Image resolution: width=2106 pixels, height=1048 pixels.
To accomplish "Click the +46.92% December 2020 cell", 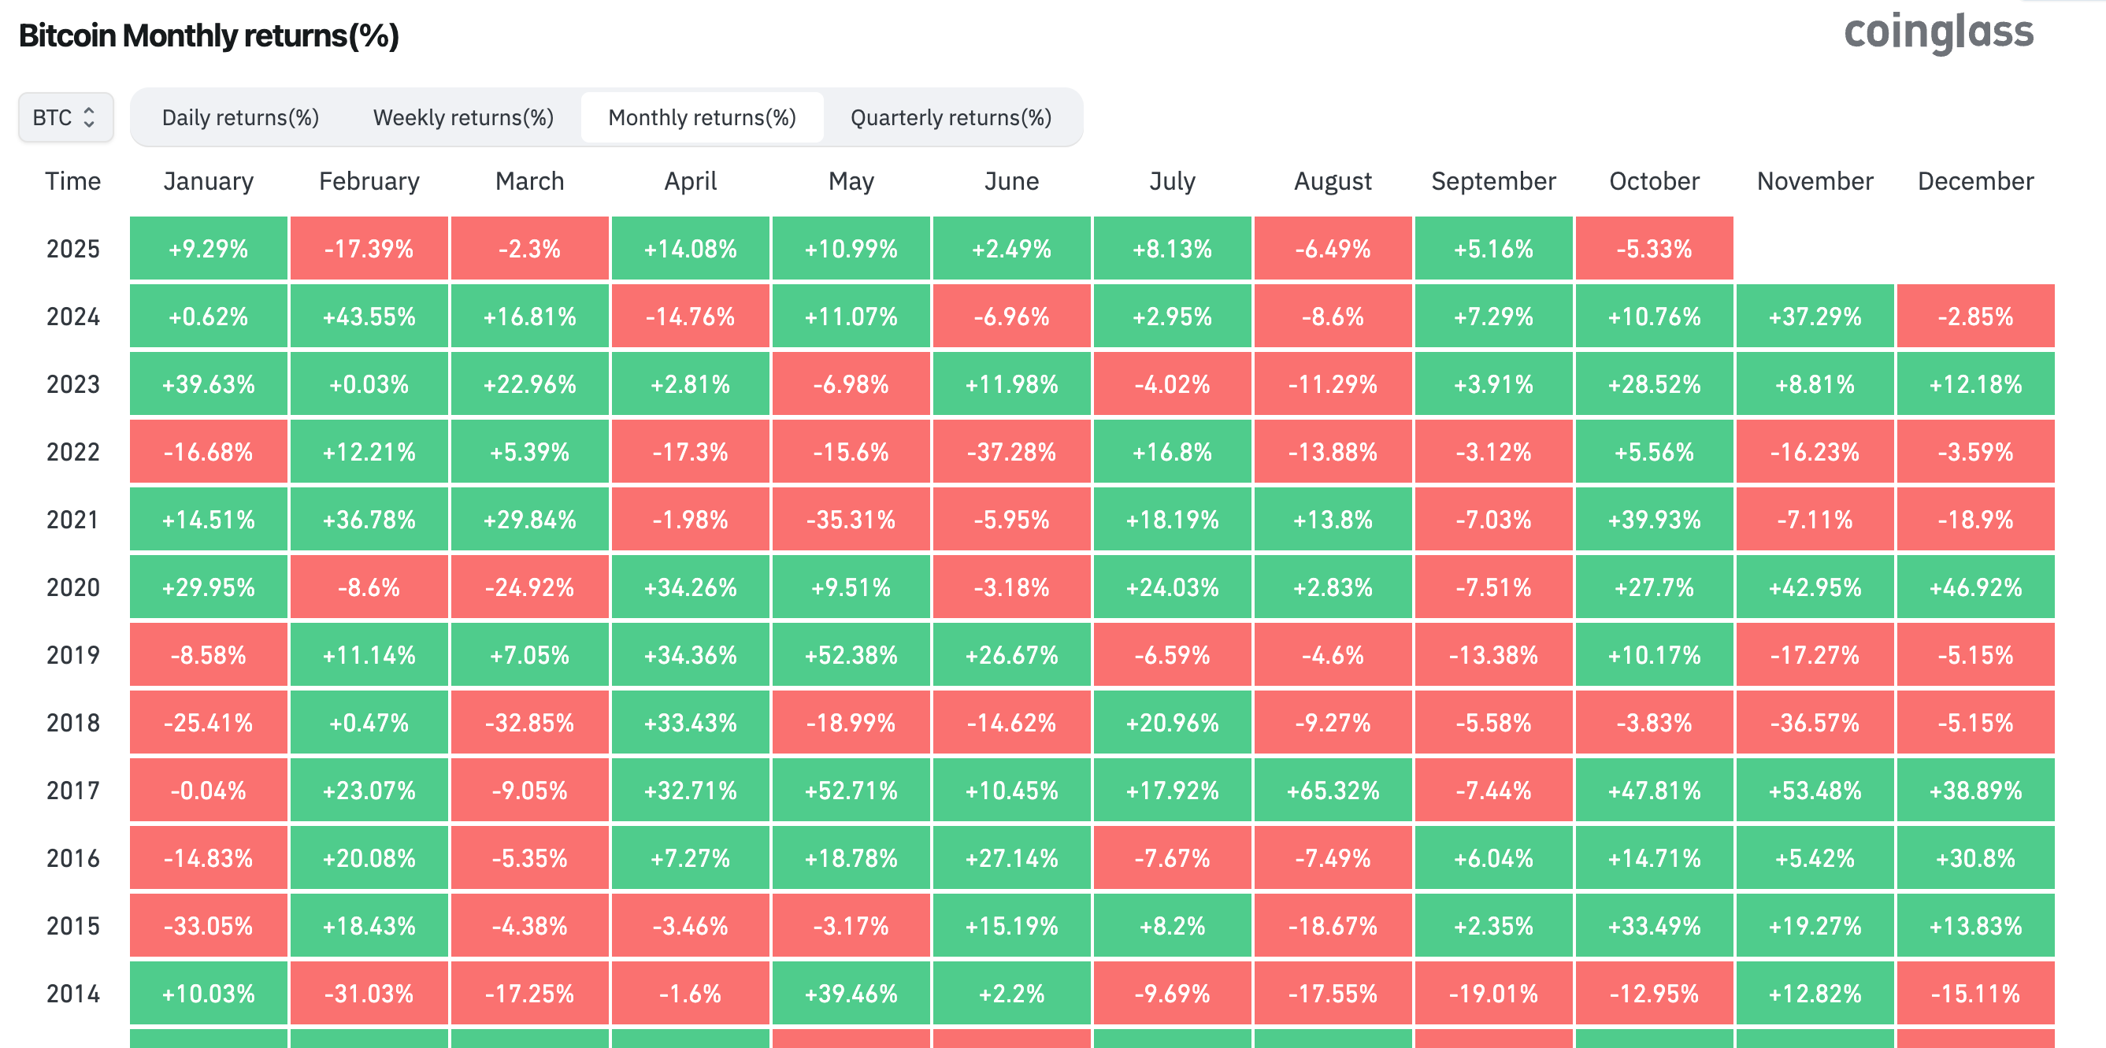I will coord(1975,587).
